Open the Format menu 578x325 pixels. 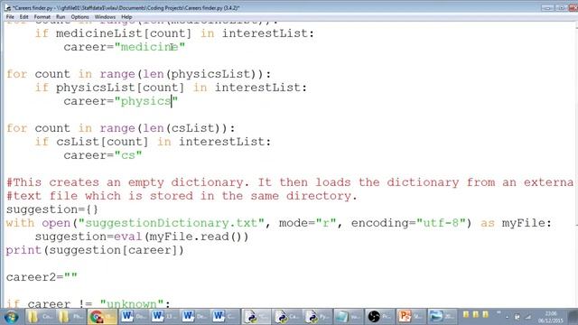42,17
